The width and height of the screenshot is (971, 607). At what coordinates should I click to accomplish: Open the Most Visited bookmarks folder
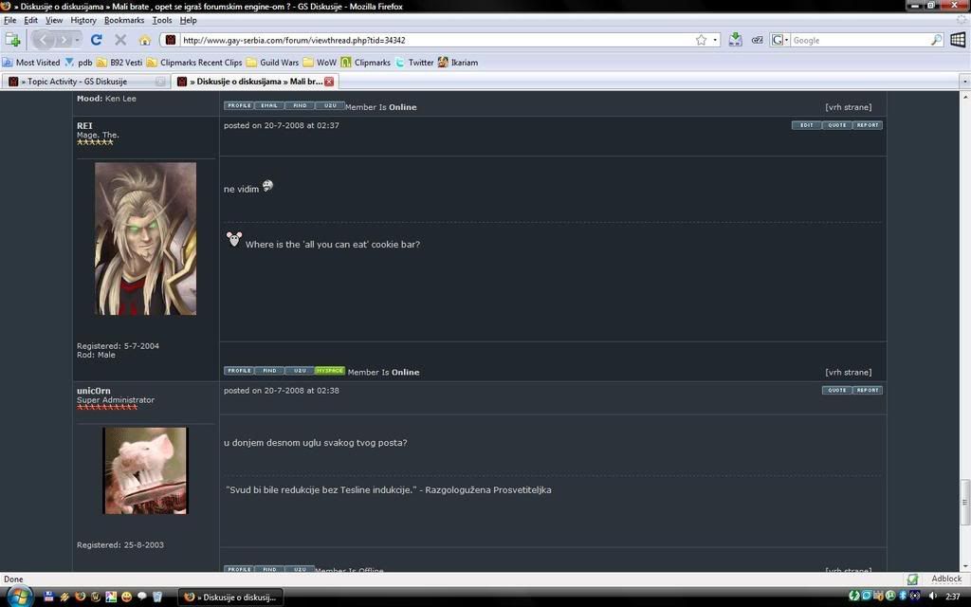click(31, 63)
